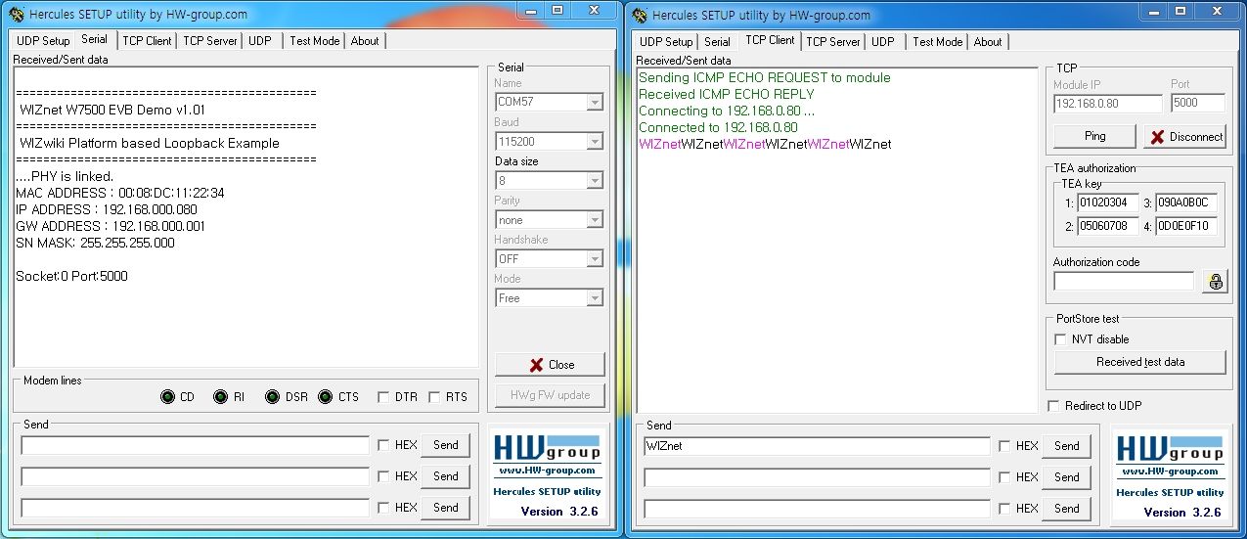Open the serial Name COM57 dropdown

point(594,102)
